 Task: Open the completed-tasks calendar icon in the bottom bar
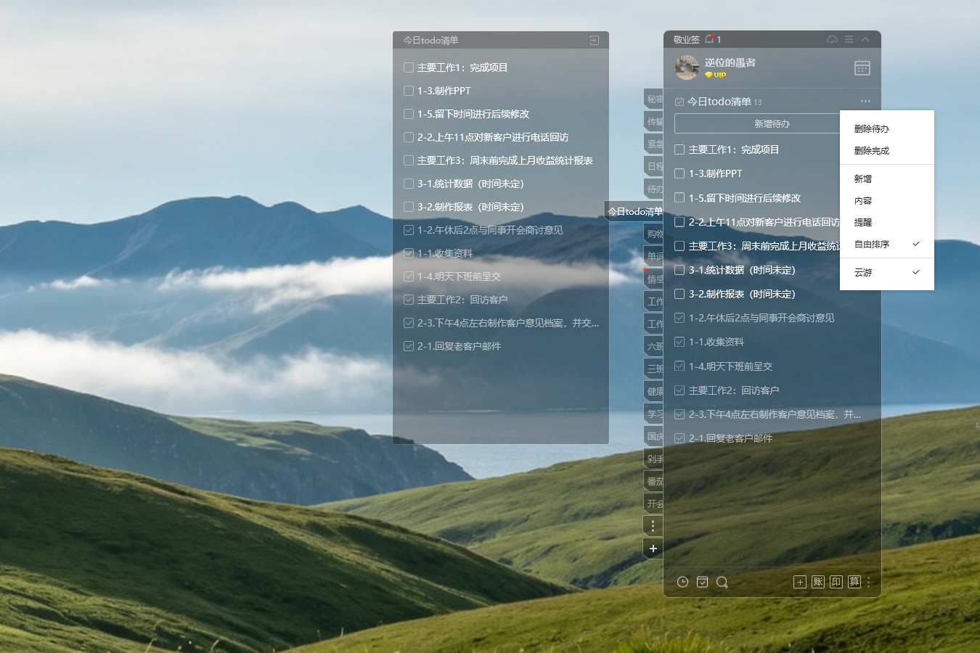(x=702, y=582)
